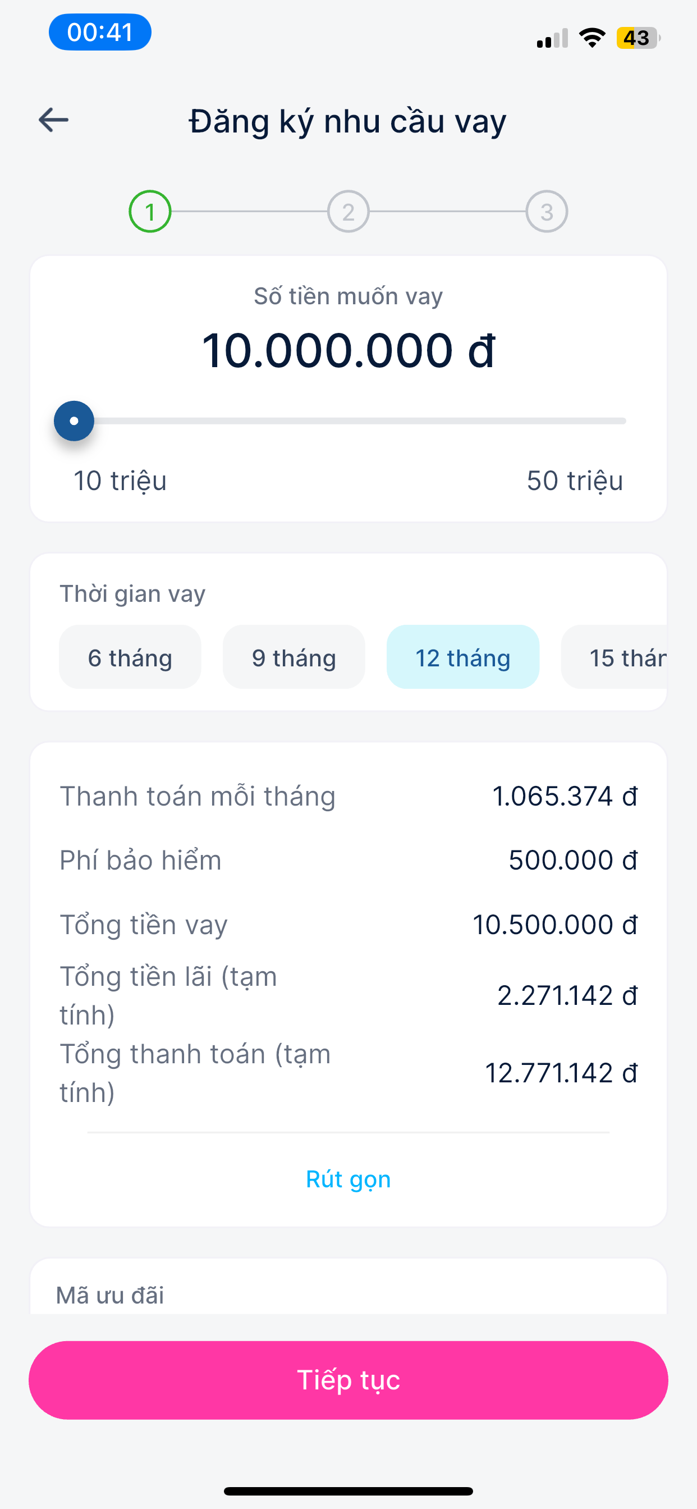Tap the Wi-Fi status icon
Screen dimensions: 697x1509
coord(591,38)
